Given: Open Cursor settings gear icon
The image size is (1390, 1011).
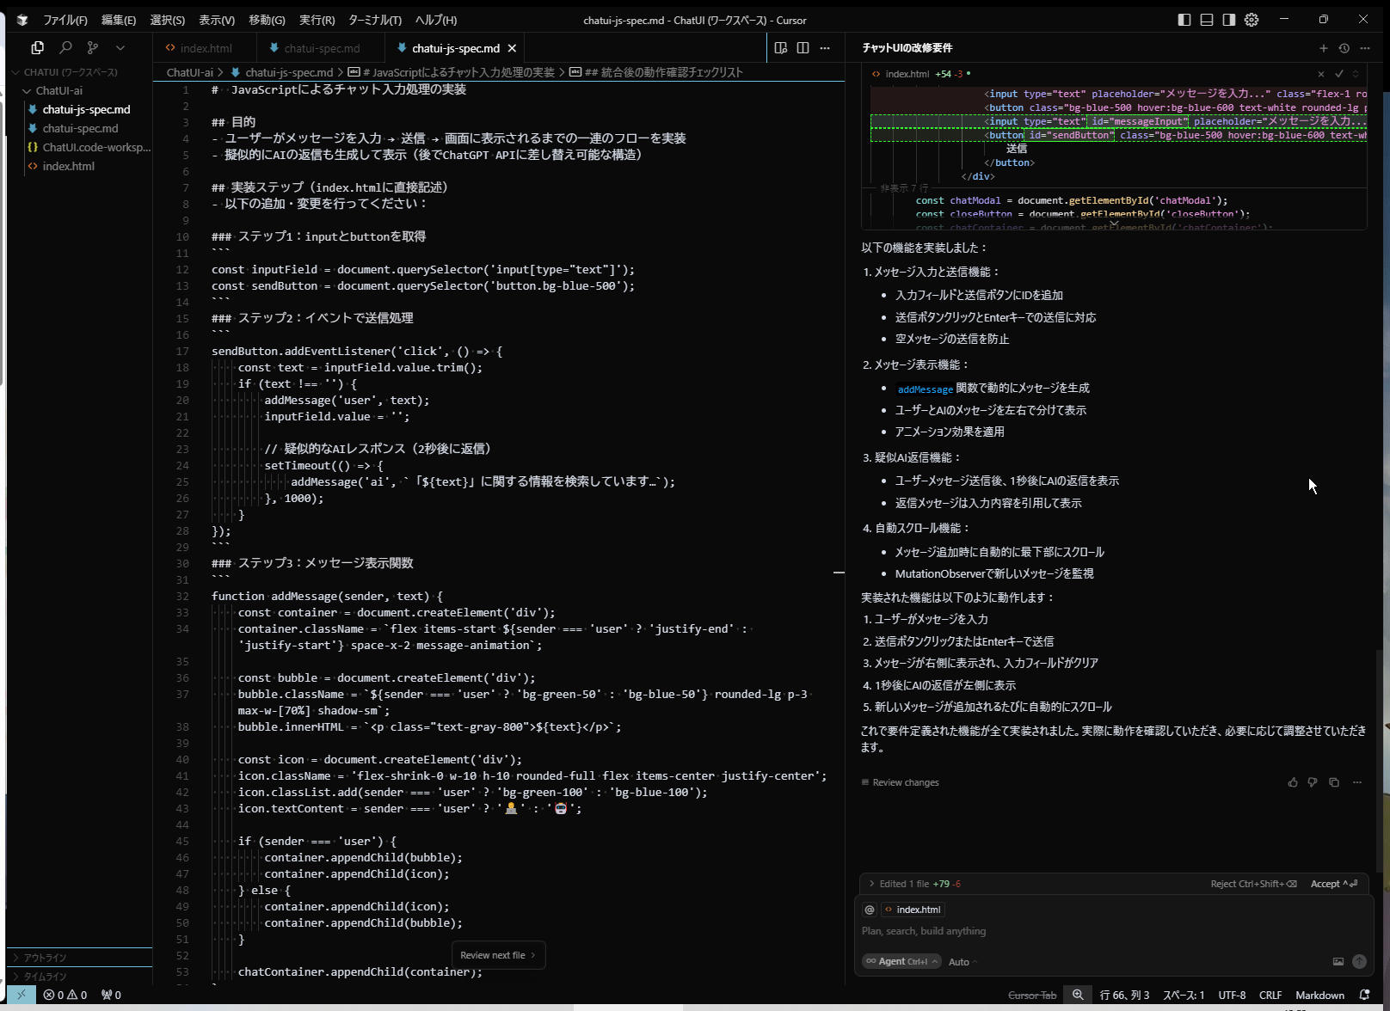Looking at the screenshot, I should pos(1252,20).
